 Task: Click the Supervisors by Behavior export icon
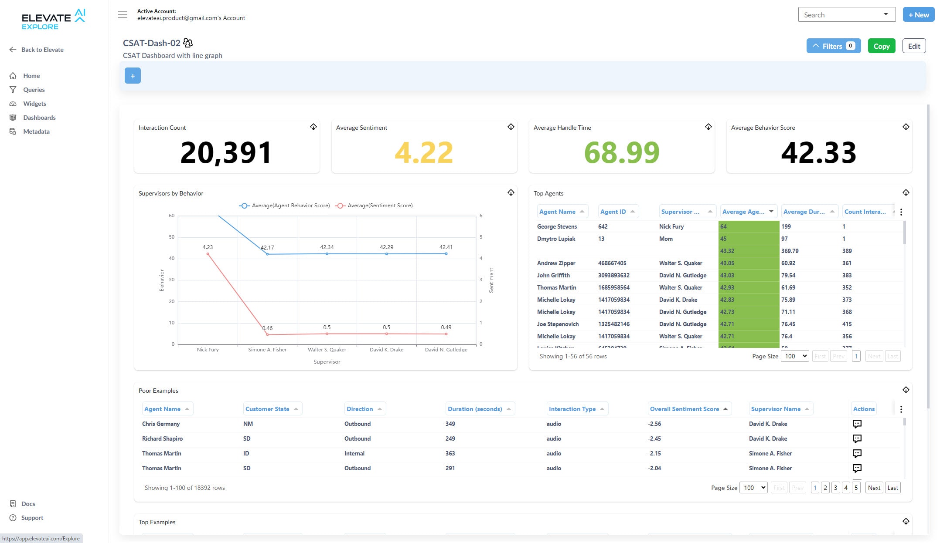tap(511, 192)
